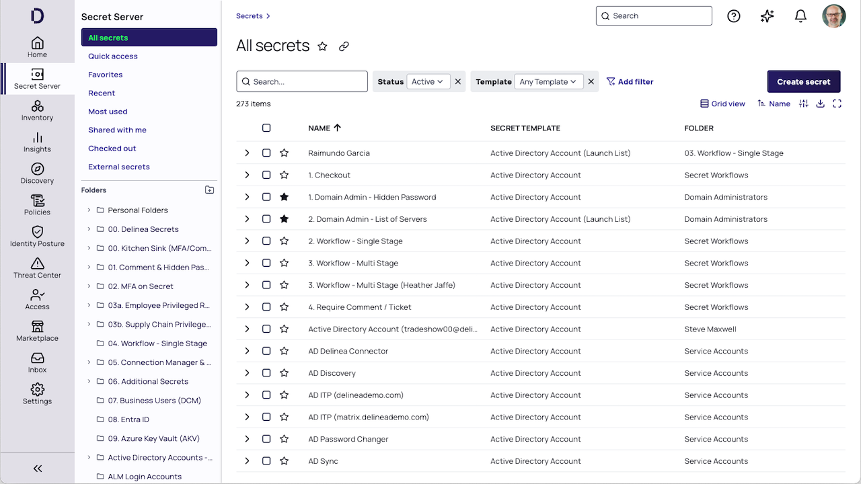
Task: Open Inventory from the left rail
Action: click(37, 110)
